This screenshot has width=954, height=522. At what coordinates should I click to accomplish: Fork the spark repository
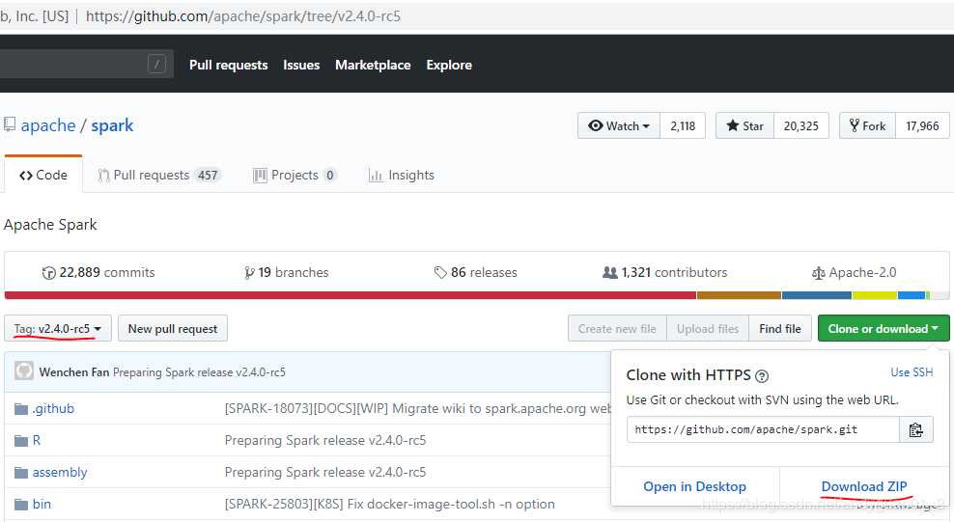coord(867,125)
